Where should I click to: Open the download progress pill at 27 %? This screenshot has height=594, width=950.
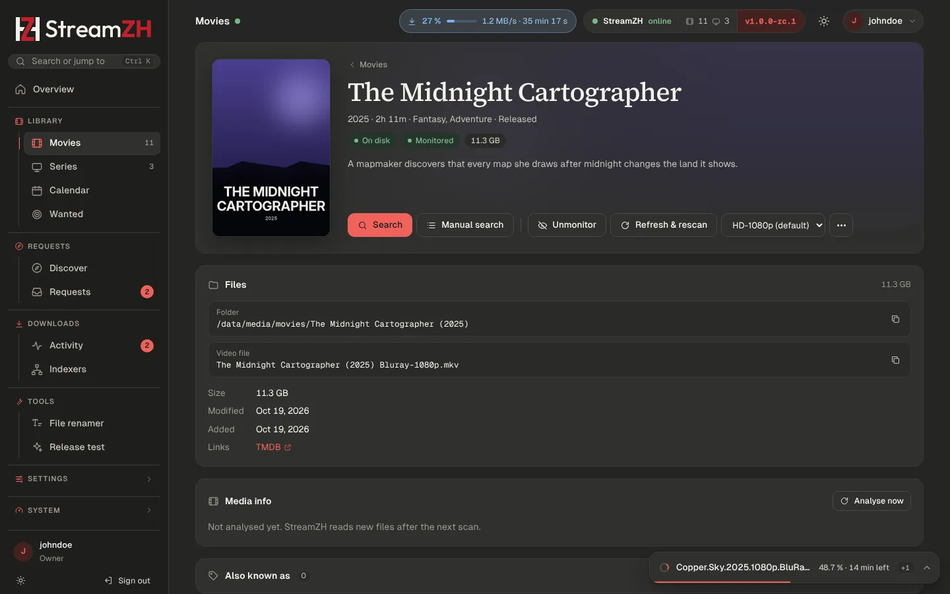click(488, 21)
